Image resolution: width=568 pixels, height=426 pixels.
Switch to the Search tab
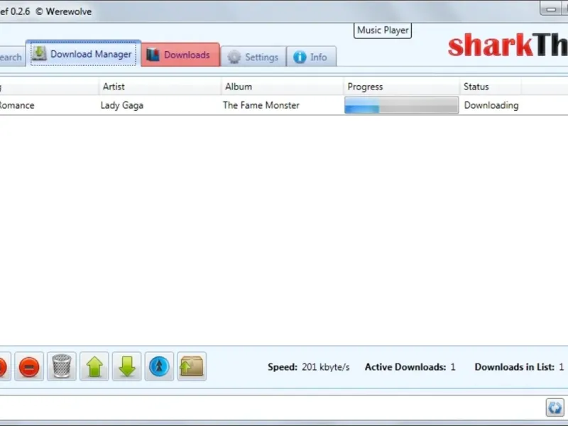(x=11, y=58)
